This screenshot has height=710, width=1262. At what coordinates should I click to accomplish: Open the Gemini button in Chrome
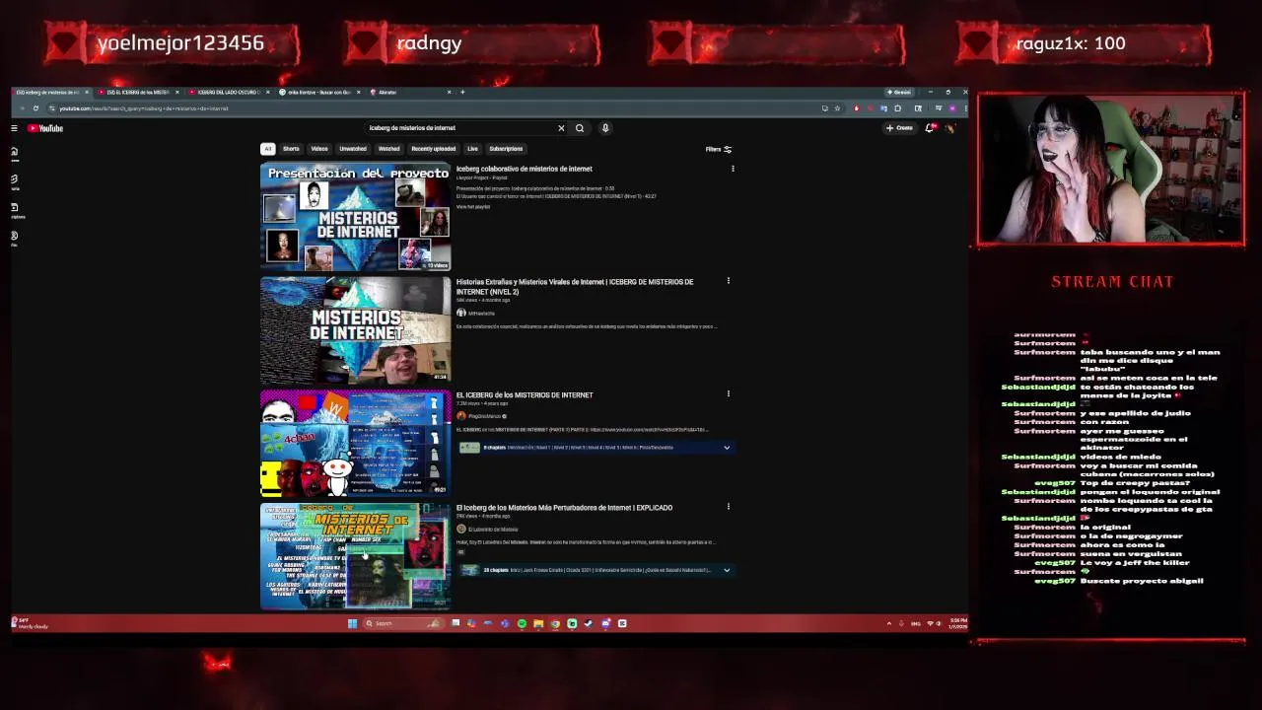tap(898, 93)
